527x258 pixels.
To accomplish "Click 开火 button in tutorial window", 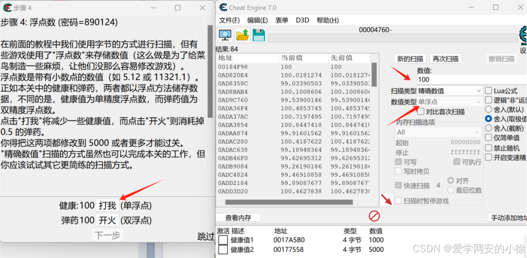I will tap(107, 220).
